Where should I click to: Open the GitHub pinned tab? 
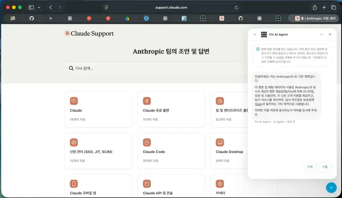(32, 18)
